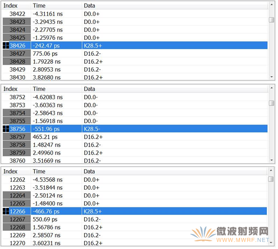Viewport: 278px width, 249px height.
Task: Select index cell 38755
Action: (x=17, y=121)
